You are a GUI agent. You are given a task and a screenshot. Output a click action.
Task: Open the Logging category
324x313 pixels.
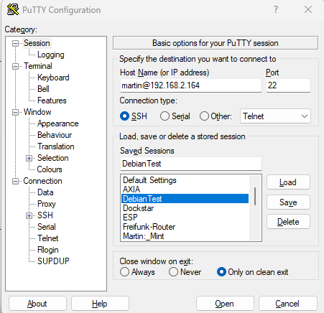51,55
